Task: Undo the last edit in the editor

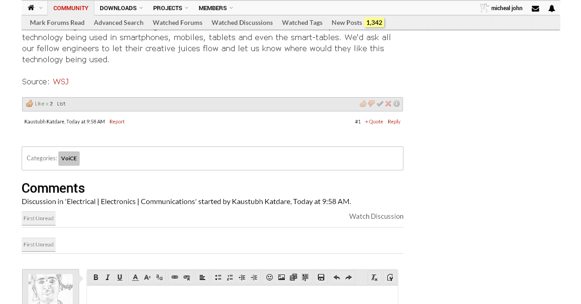Action: pos(337,277)
